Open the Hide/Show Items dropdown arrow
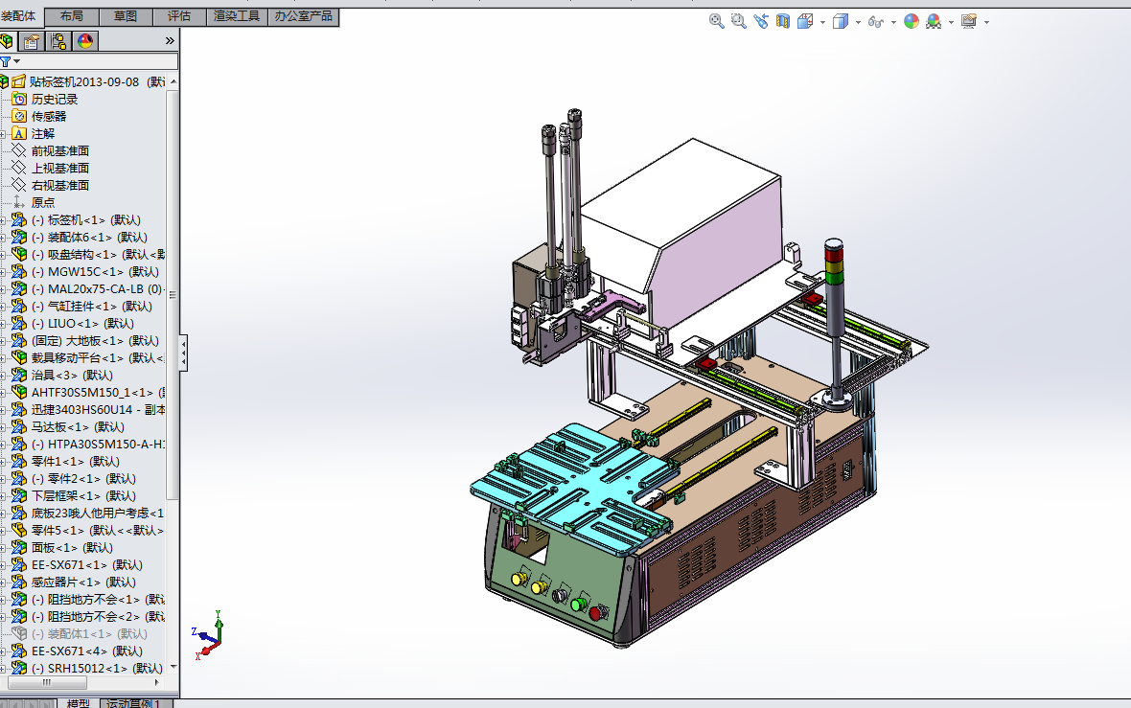The width and height of the screenshot is (1131, 708). click(893, 22)
